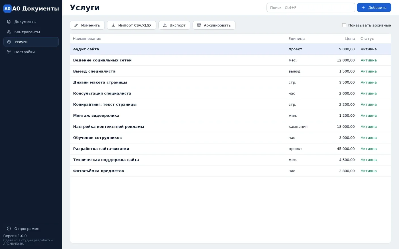Click the info icon beside О программе

pyautogui.click(x=9, y=229)
